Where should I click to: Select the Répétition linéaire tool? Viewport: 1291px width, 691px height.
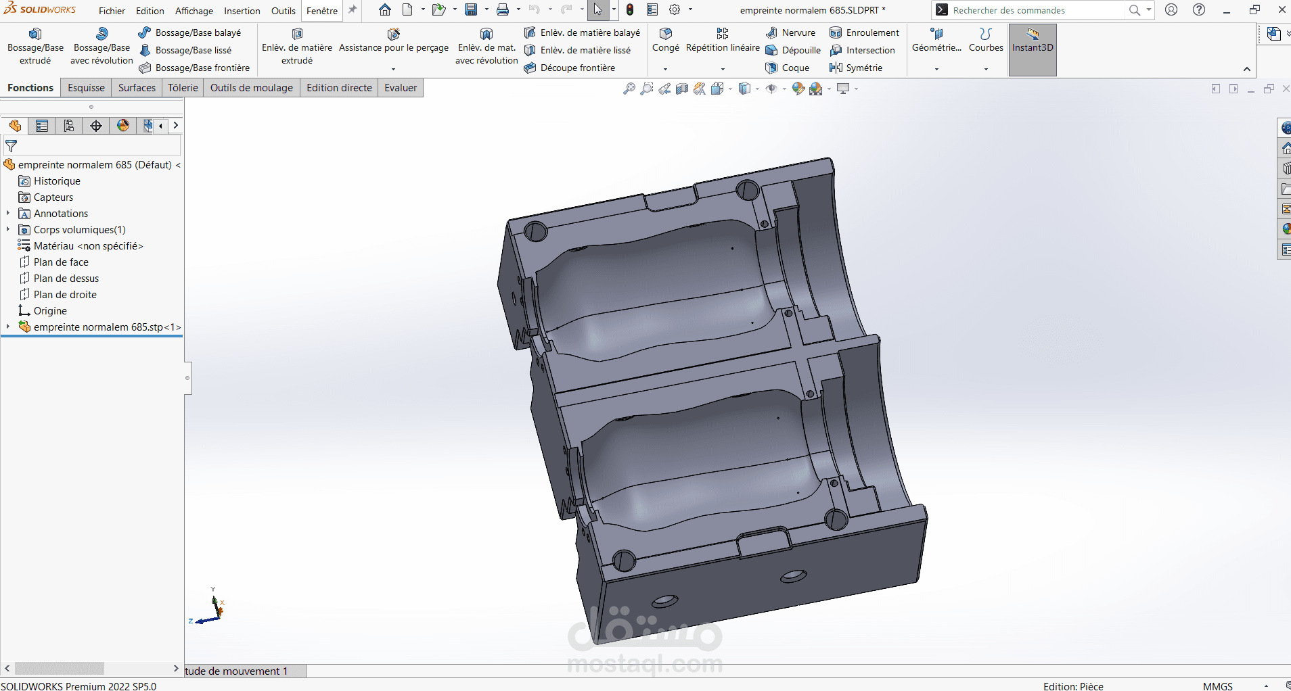pyautogui.click(x=723, y=41)
